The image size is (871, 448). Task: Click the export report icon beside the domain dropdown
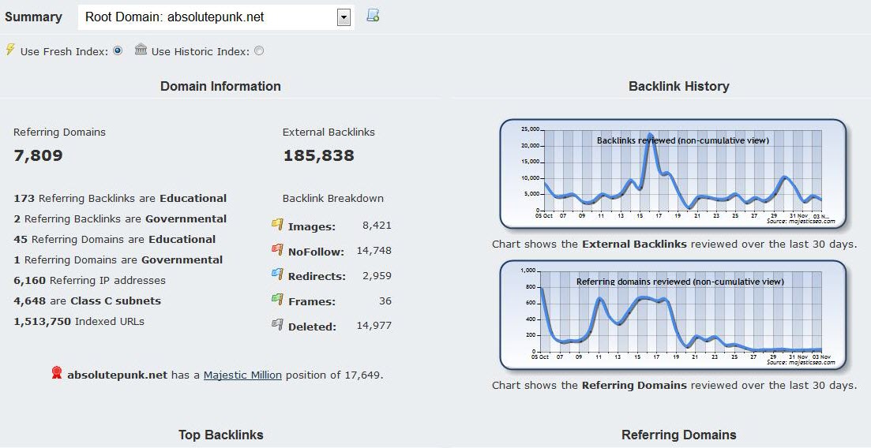374,16
